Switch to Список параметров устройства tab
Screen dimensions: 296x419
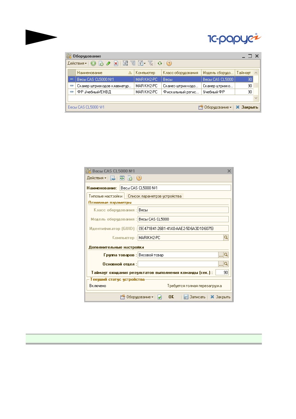tap(155, 196)
